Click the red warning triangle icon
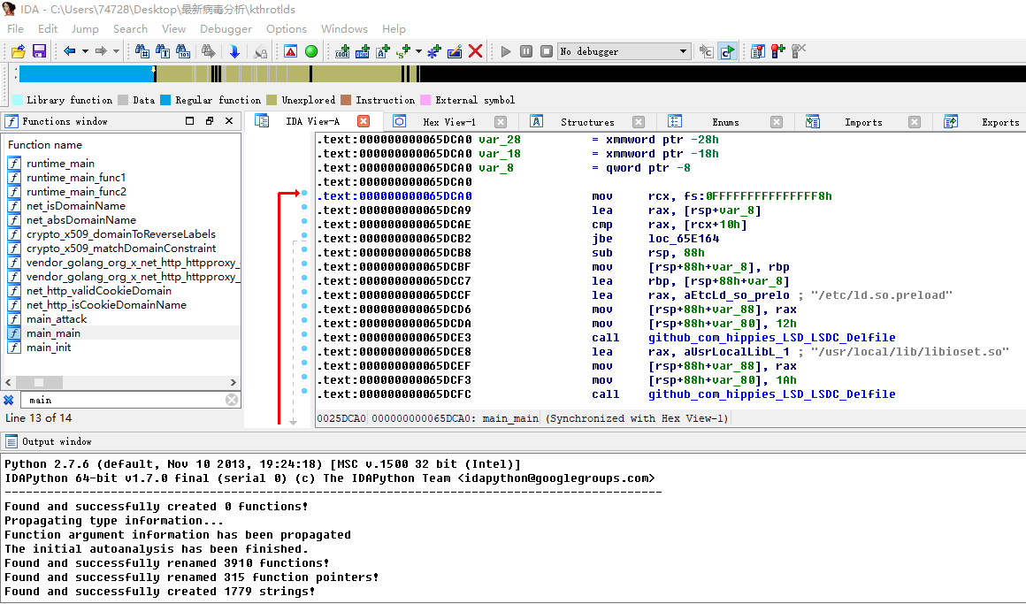Image resolution: width=1026 pixels, height=604 pixels. pos(290,51)
